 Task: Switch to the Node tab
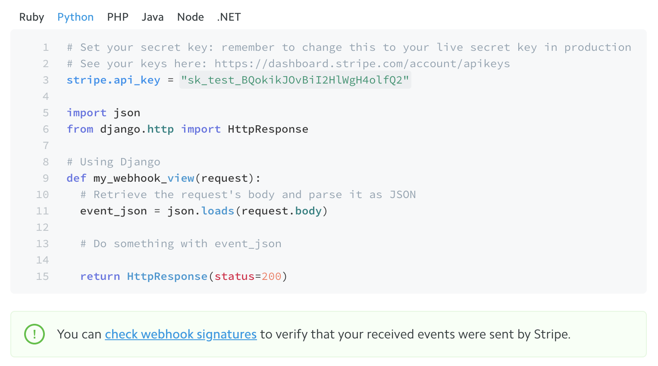click(190, 17)
